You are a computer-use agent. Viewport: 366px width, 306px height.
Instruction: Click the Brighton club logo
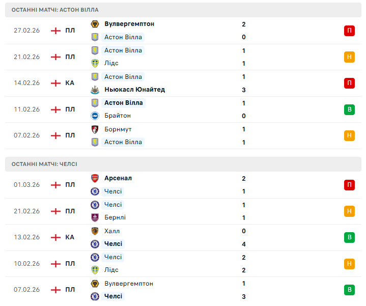94,116
